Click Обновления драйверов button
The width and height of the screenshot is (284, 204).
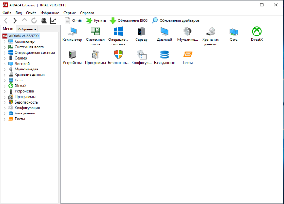point(176,20)
